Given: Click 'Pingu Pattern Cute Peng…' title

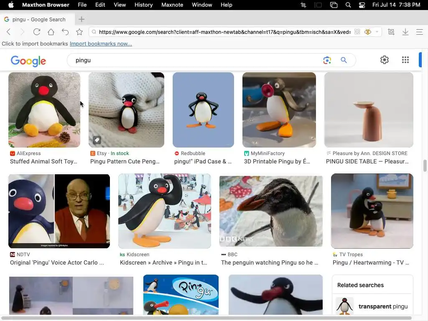Looking at the screenshot, I should pos(125,162).
